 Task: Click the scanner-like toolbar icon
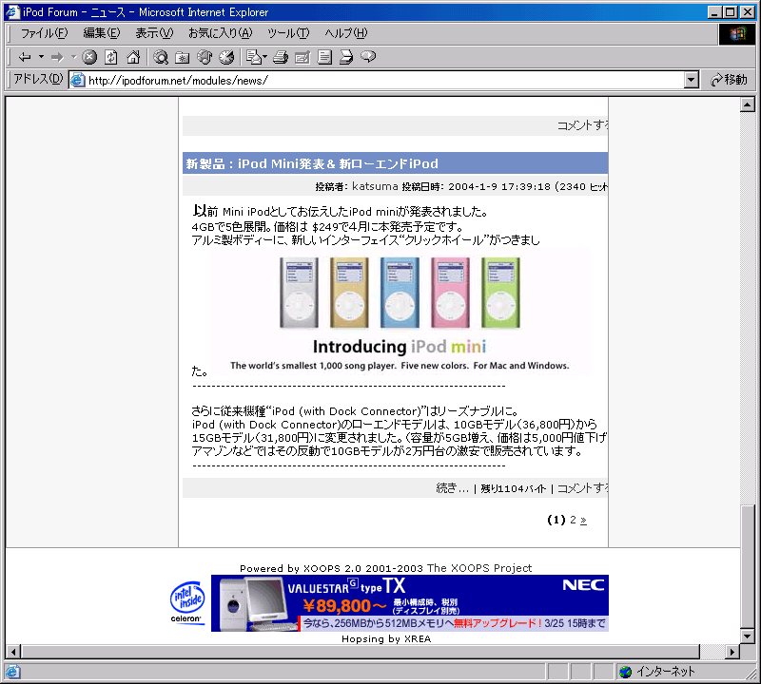tap(346, 57)
